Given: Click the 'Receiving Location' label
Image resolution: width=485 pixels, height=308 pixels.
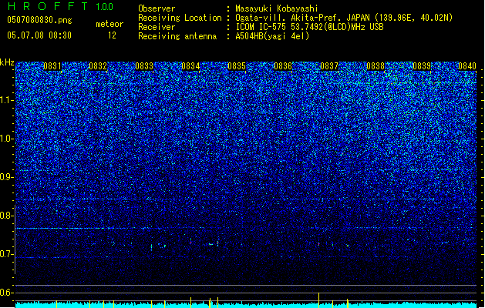Looking at the screenshot, I should 180,18.
